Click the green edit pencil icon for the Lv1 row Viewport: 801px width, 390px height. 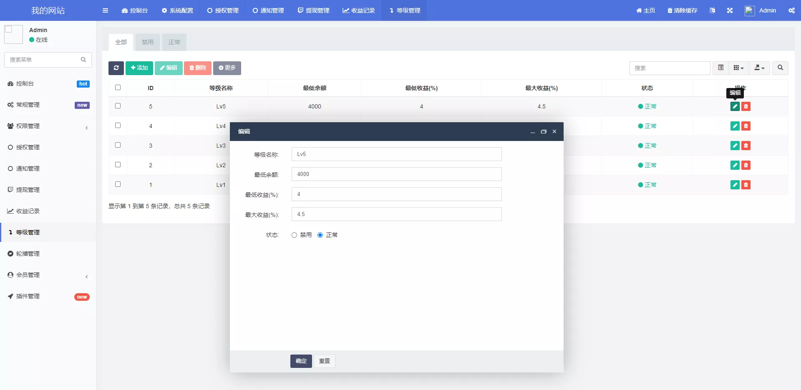[x=735, y=185]
